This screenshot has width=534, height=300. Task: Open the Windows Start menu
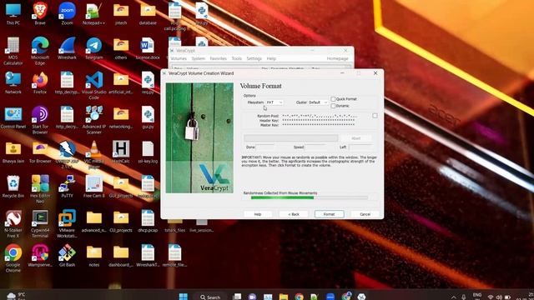(x=184, y=297)
